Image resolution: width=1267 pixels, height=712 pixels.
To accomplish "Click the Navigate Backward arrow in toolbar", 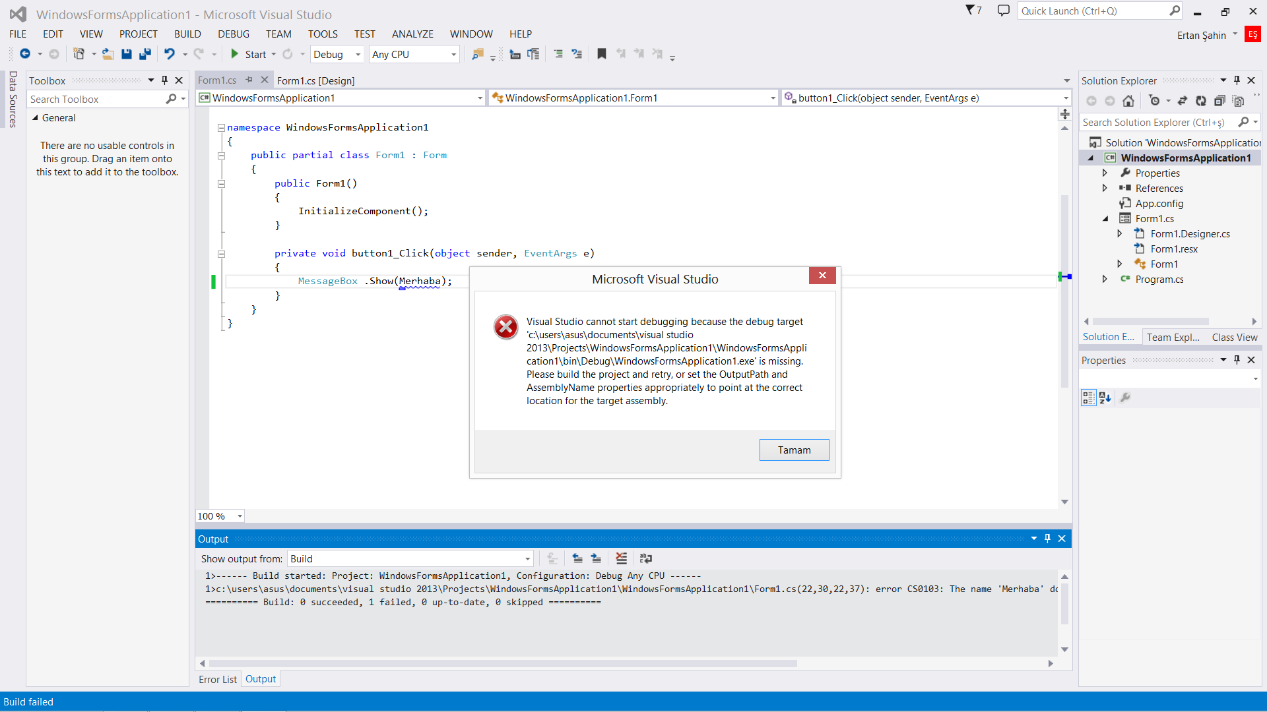I will [x=25, y=54].
